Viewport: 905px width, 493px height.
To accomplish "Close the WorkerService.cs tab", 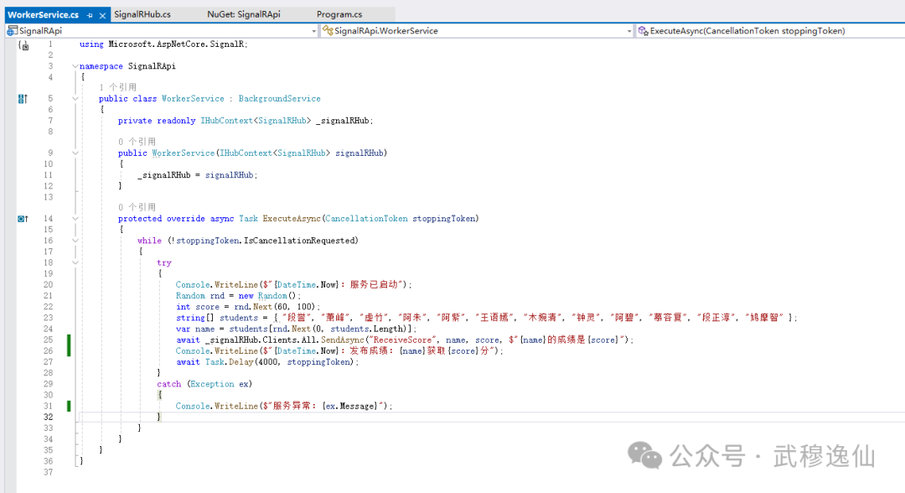I will (x=103, y=16).
